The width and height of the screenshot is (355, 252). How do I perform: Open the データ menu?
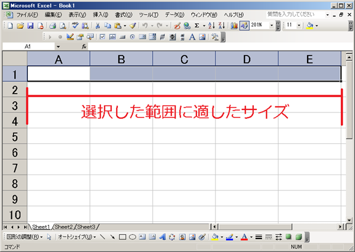175,15
